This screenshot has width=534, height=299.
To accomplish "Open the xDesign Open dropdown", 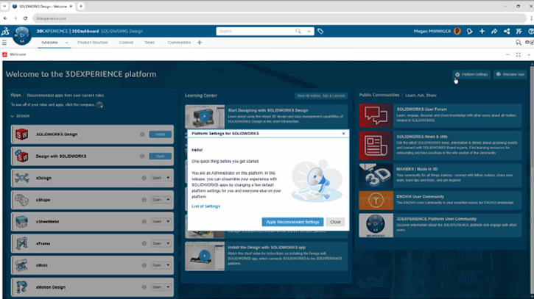I will [x=168, y=178].
